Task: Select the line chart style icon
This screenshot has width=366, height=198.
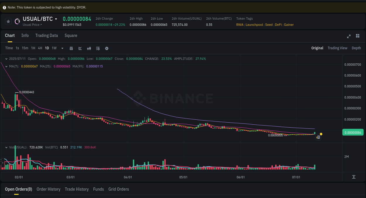Action: (80, 48)
